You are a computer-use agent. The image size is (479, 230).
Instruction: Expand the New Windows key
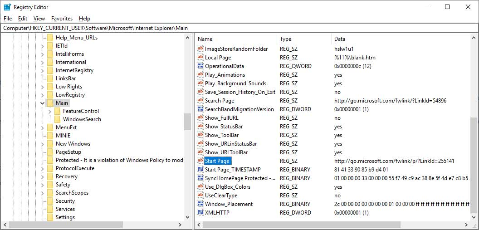43,144
